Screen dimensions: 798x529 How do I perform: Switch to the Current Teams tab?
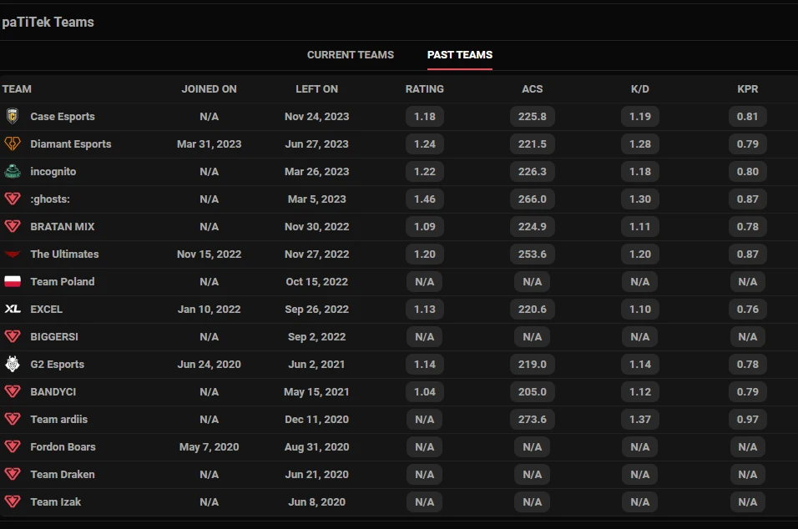[351, 55]
